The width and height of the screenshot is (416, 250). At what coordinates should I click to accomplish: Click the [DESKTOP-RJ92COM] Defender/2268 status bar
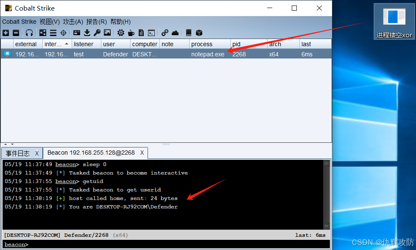(x=166, y=235)
